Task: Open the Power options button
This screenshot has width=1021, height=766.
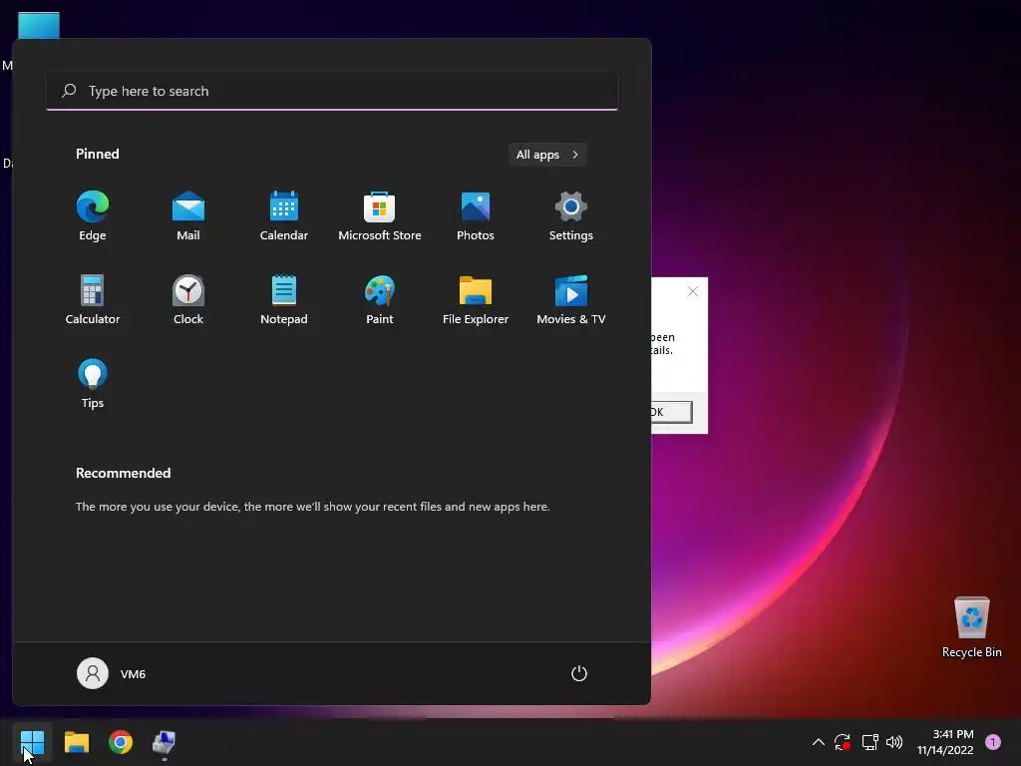Action: pos(579,673)
